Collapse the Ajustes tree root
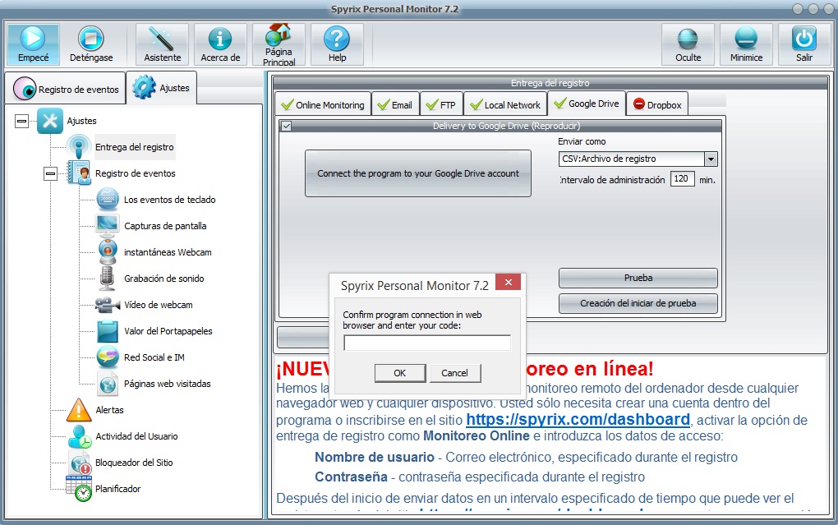Image resolution: width=838 pixels, height=525 pixels. tap(21, 121)
